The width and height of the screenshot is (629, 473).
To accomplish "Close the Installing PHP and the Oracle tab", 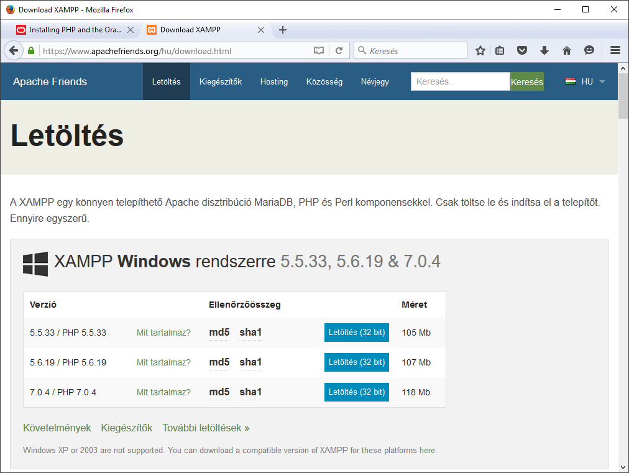I will coord(131,30).
